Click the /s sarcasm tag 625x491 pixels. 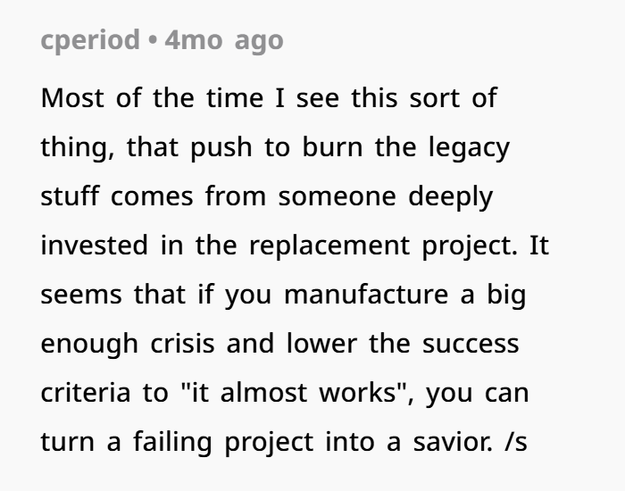(516, 442)
